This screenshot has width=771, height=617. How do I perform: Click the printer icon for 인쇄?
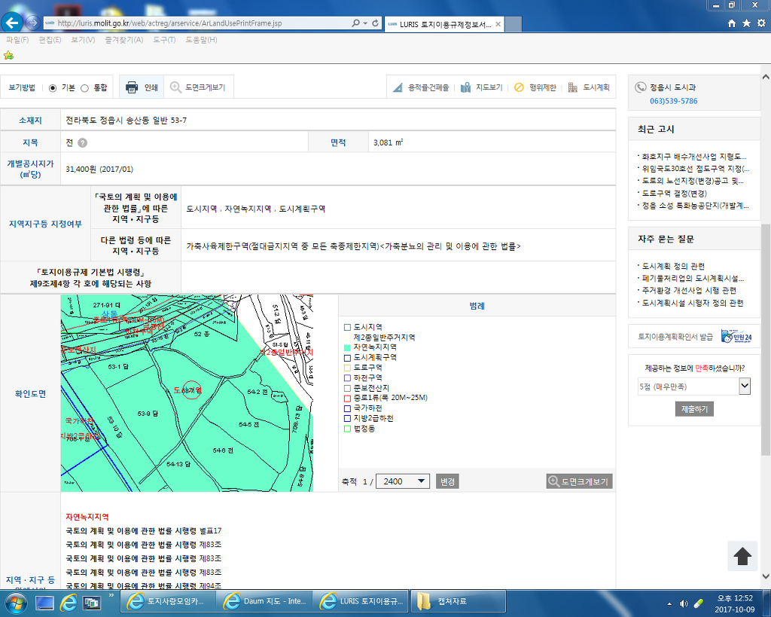pyautogui.click(x=132, y=87)
